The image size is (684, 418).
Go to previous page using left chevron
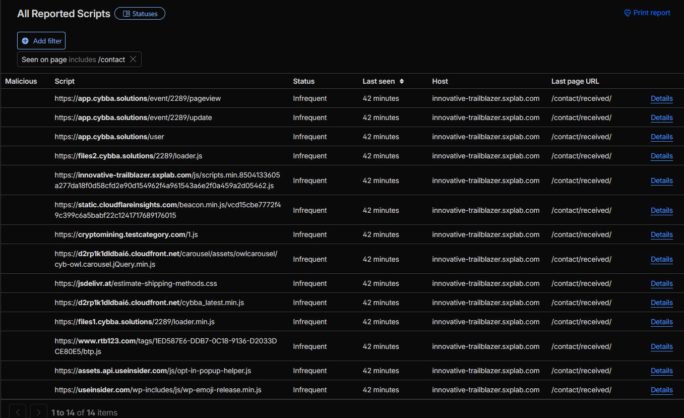[x=18, y=411]
